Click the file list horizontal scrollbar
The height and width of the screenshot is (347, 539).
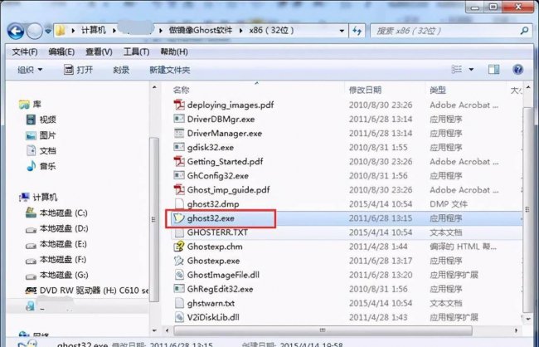point(323,330)
